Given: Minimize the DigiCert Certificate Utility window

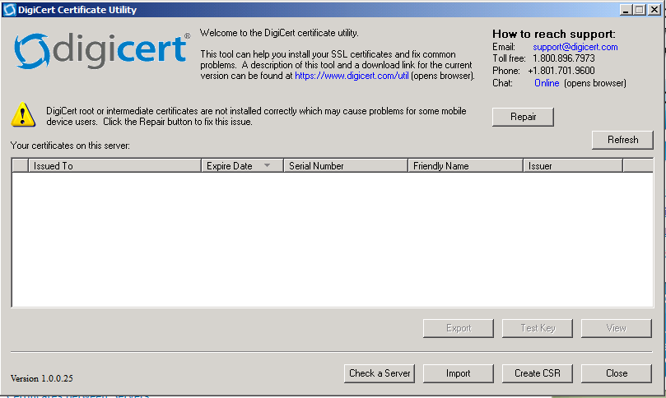Looking at the screenshot, I should [625, 10].
